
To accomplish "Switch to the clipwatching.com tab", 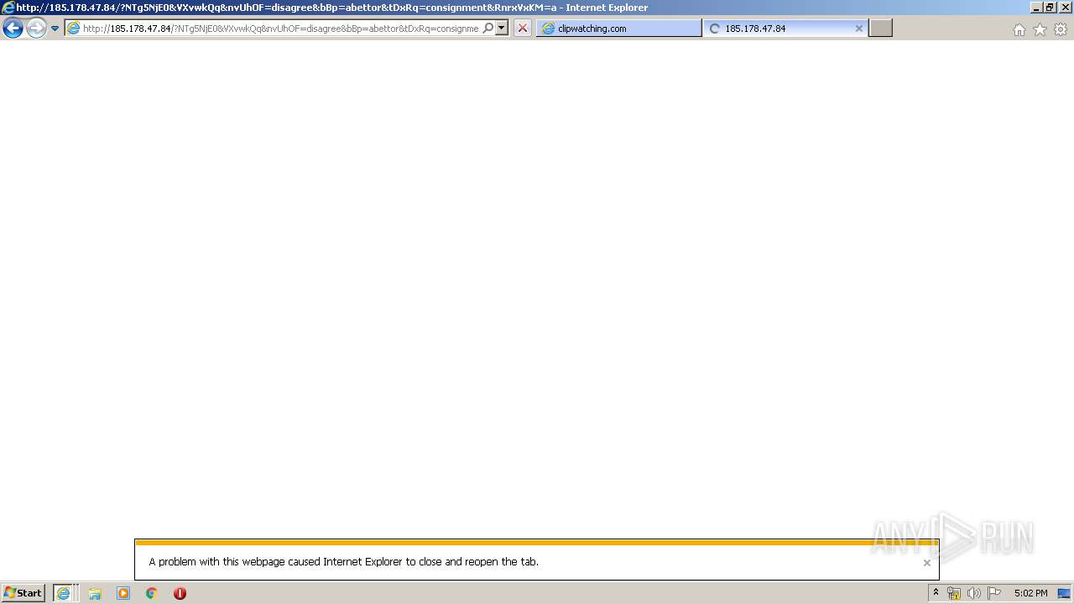I will 618,29.
